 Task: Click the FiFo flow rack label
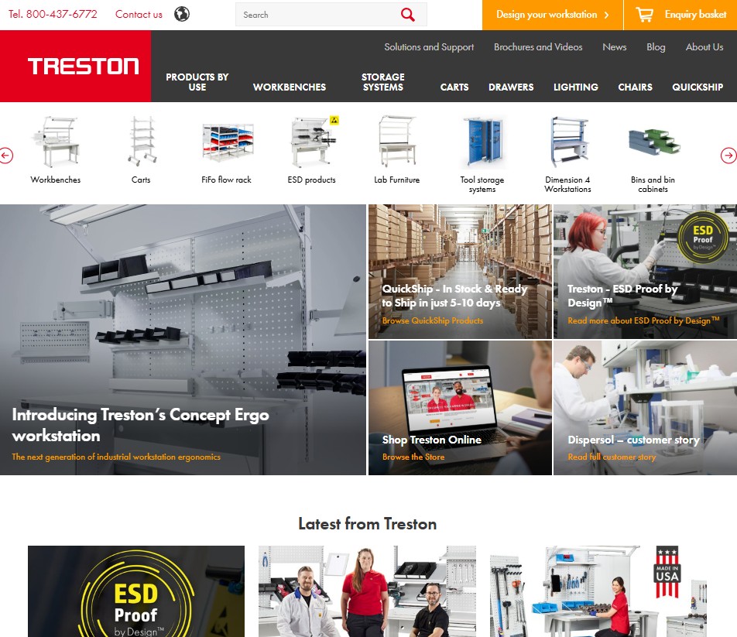pyautogui.click(x=226, y=180)
